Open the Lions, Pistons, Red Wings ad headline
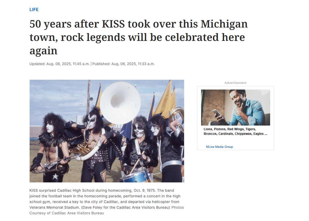 click(x=235, y=131)
